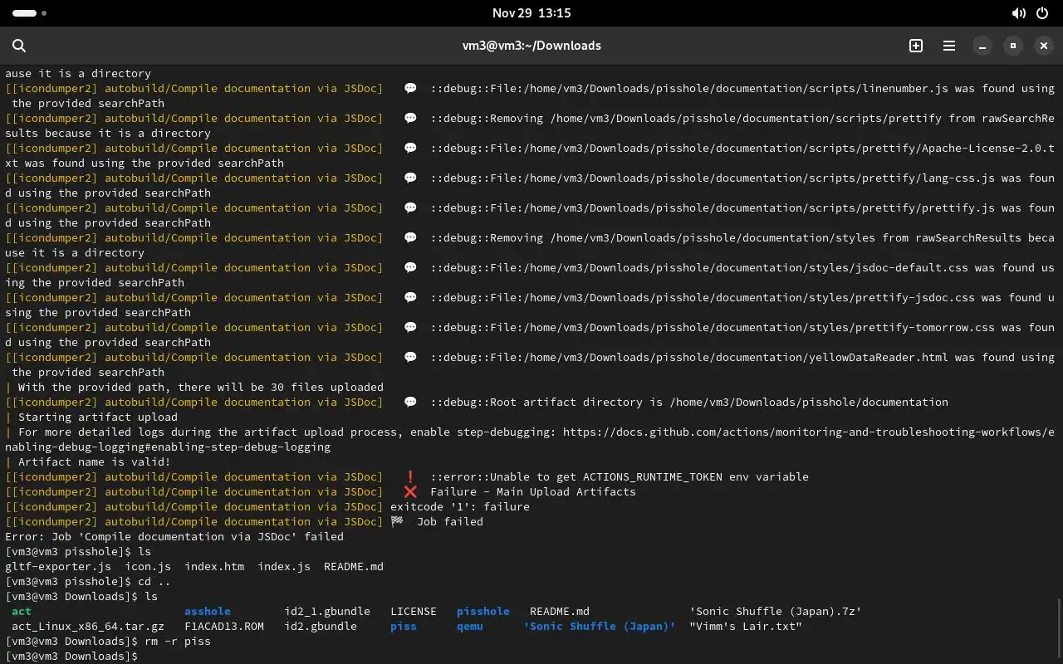Image resolution: width=1063 pixels, height=664 pixels.
Task: Minimize the terminal window
Action: [982, 46]
